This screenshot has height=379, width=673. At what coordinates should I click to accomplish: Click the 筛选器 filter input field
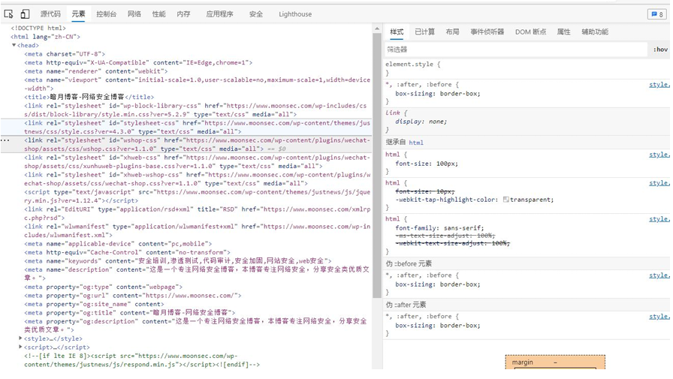(516, 50)
